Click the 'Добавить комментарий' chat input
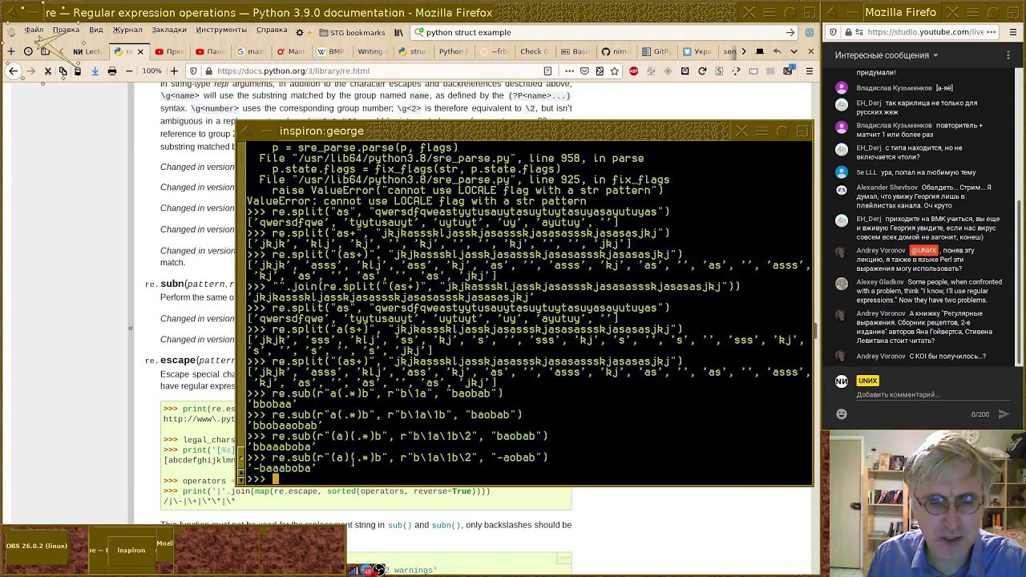 point(896,394)
